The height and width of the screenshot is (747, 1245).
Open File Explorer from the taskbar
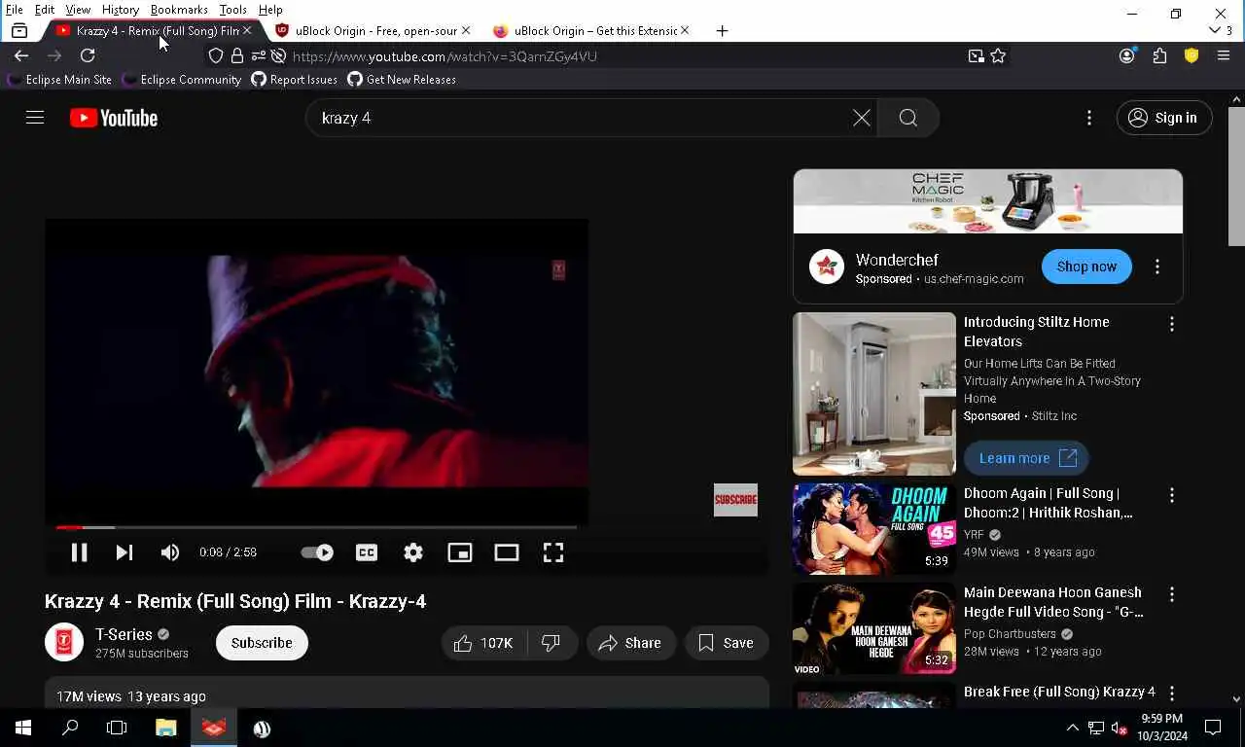pyautogui.click(x=165, y=728)
